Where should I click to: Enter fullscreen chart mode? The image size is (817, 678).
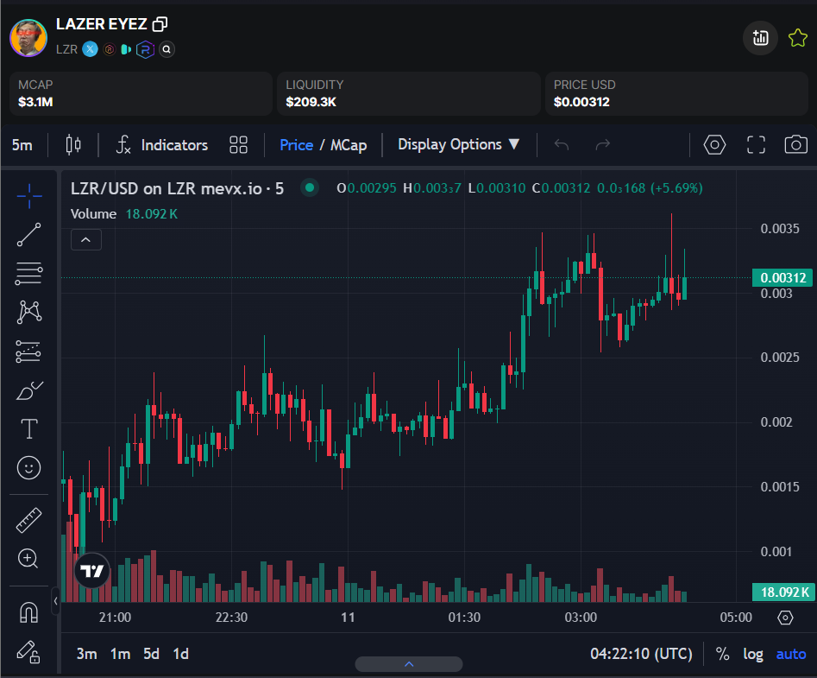(756, 144)
